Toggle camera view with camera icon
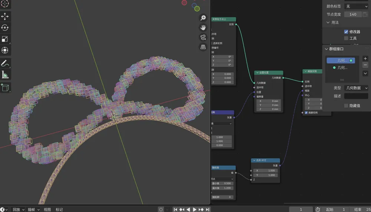Image resolution: width=371 pixels, height=212 pixels. click(203, 37)
